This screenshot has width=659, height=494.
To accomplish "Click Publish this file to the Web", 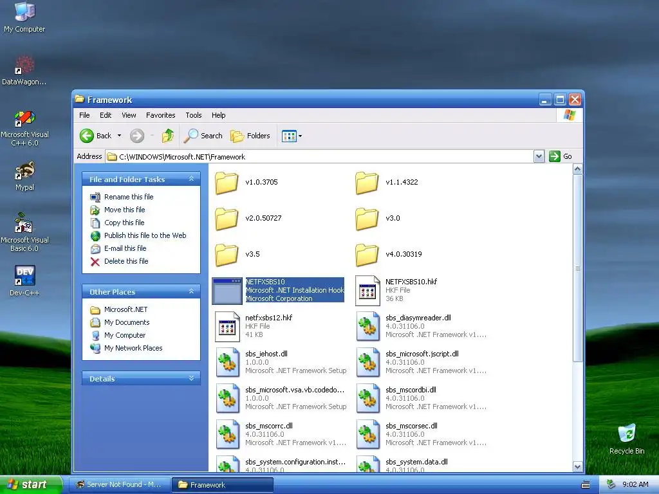I will click(145, 235).
